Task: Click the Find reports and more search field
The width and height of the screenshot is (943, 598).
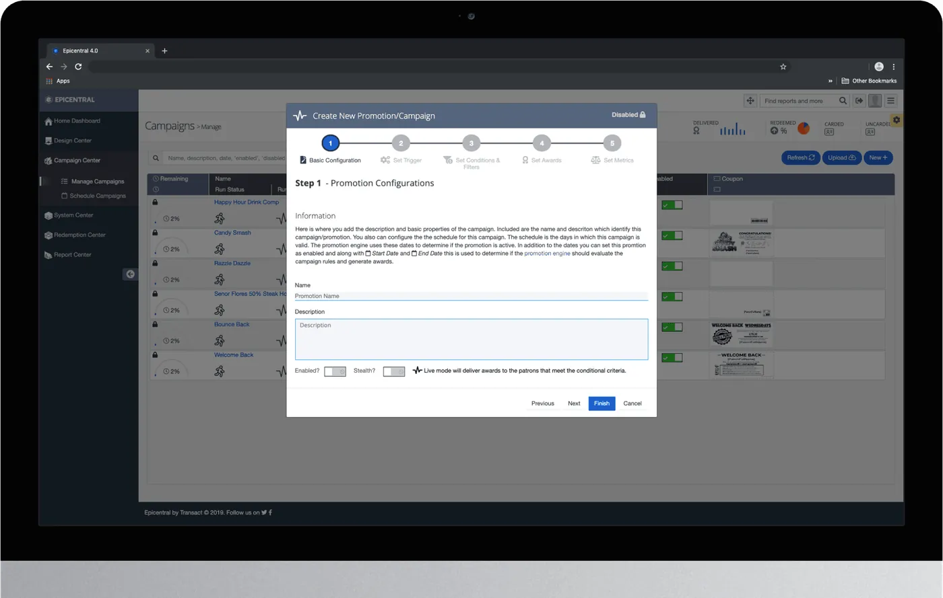Action: [x=799, y=101]
